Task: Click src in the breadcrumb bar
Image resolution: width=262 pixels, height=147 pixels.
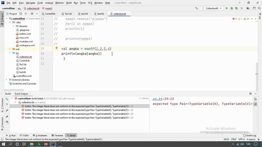Action: point(19,8)
